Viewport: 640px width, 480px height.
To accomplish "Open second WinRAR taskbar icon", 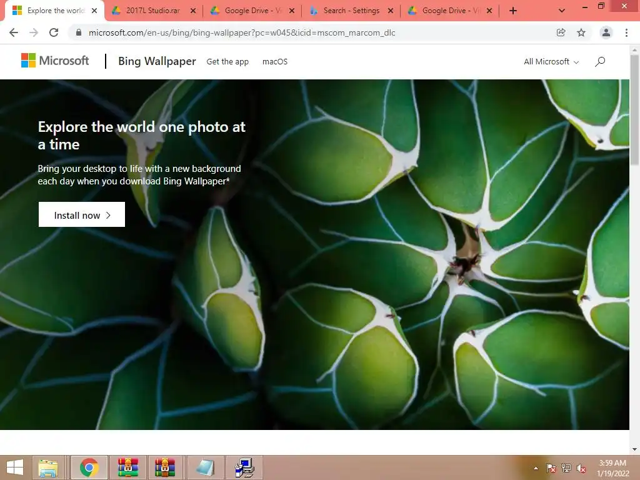I will [x=165, y=467].
